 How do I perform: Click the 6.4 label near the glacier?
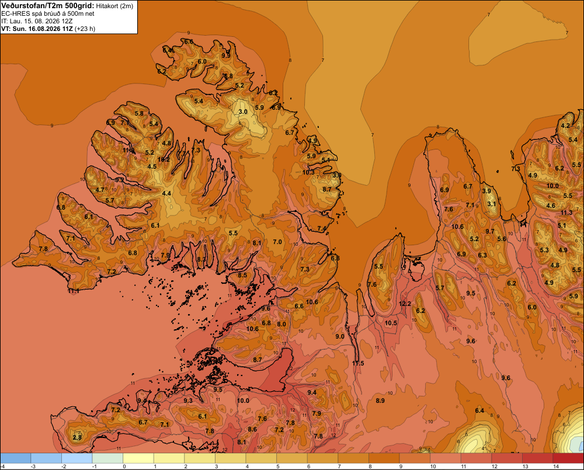(479, 410)
